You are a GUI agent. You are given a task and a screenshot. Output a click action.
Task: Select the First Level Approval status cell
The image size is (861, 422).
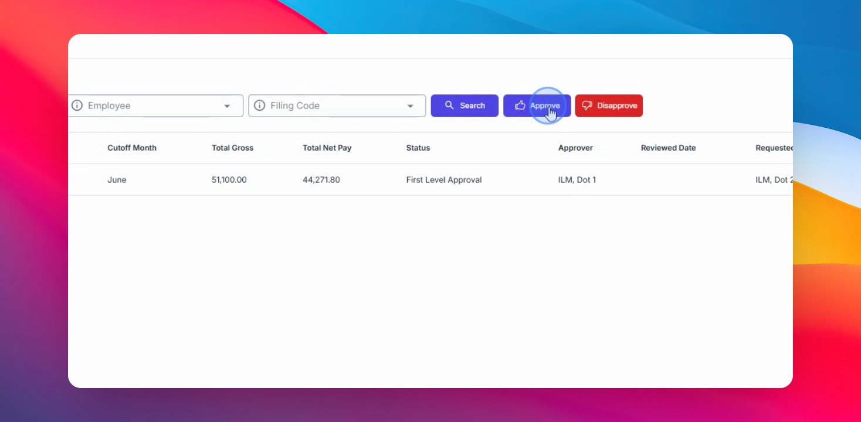pyautogui.click(x=444, y=180)
